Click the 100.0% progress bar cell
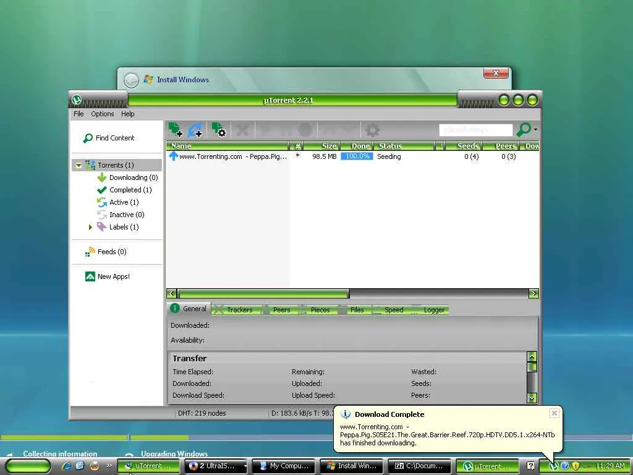Screen dimensions: 633x475 pos(357,156)
